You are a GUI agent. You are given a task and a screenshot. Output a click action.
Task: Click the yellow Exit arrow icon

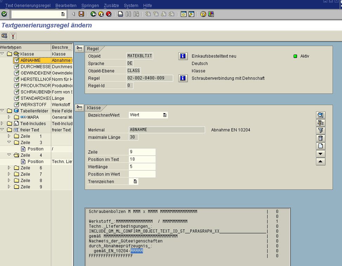click(101, 14)
